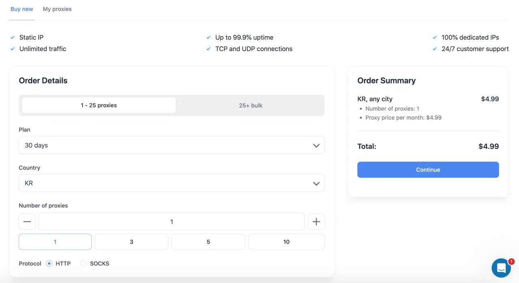This screenshot has height=283, width=519.
Task: Select the SOCKS protocol radio button
Action: (84, 264)
